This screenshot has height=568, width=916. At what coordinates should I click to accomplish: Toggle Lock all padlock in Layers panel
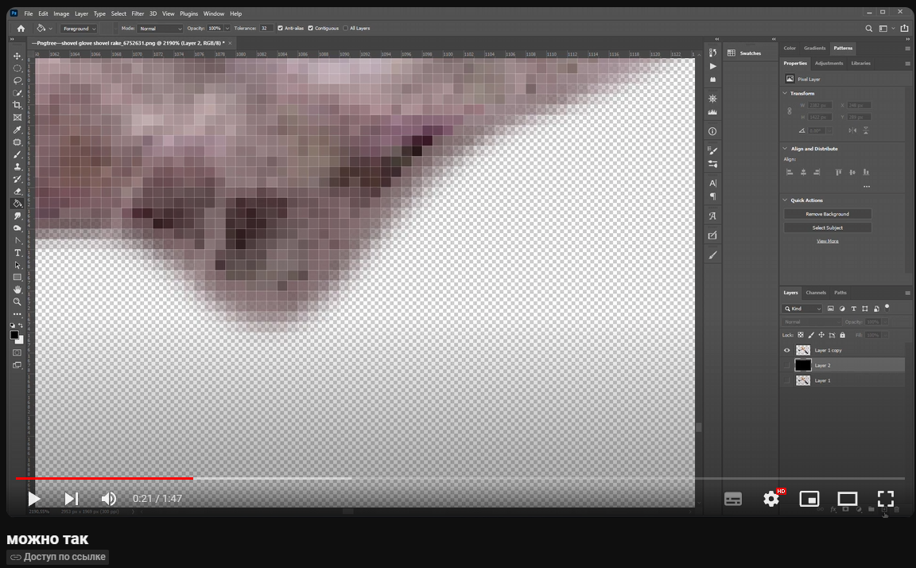[842, 335]
